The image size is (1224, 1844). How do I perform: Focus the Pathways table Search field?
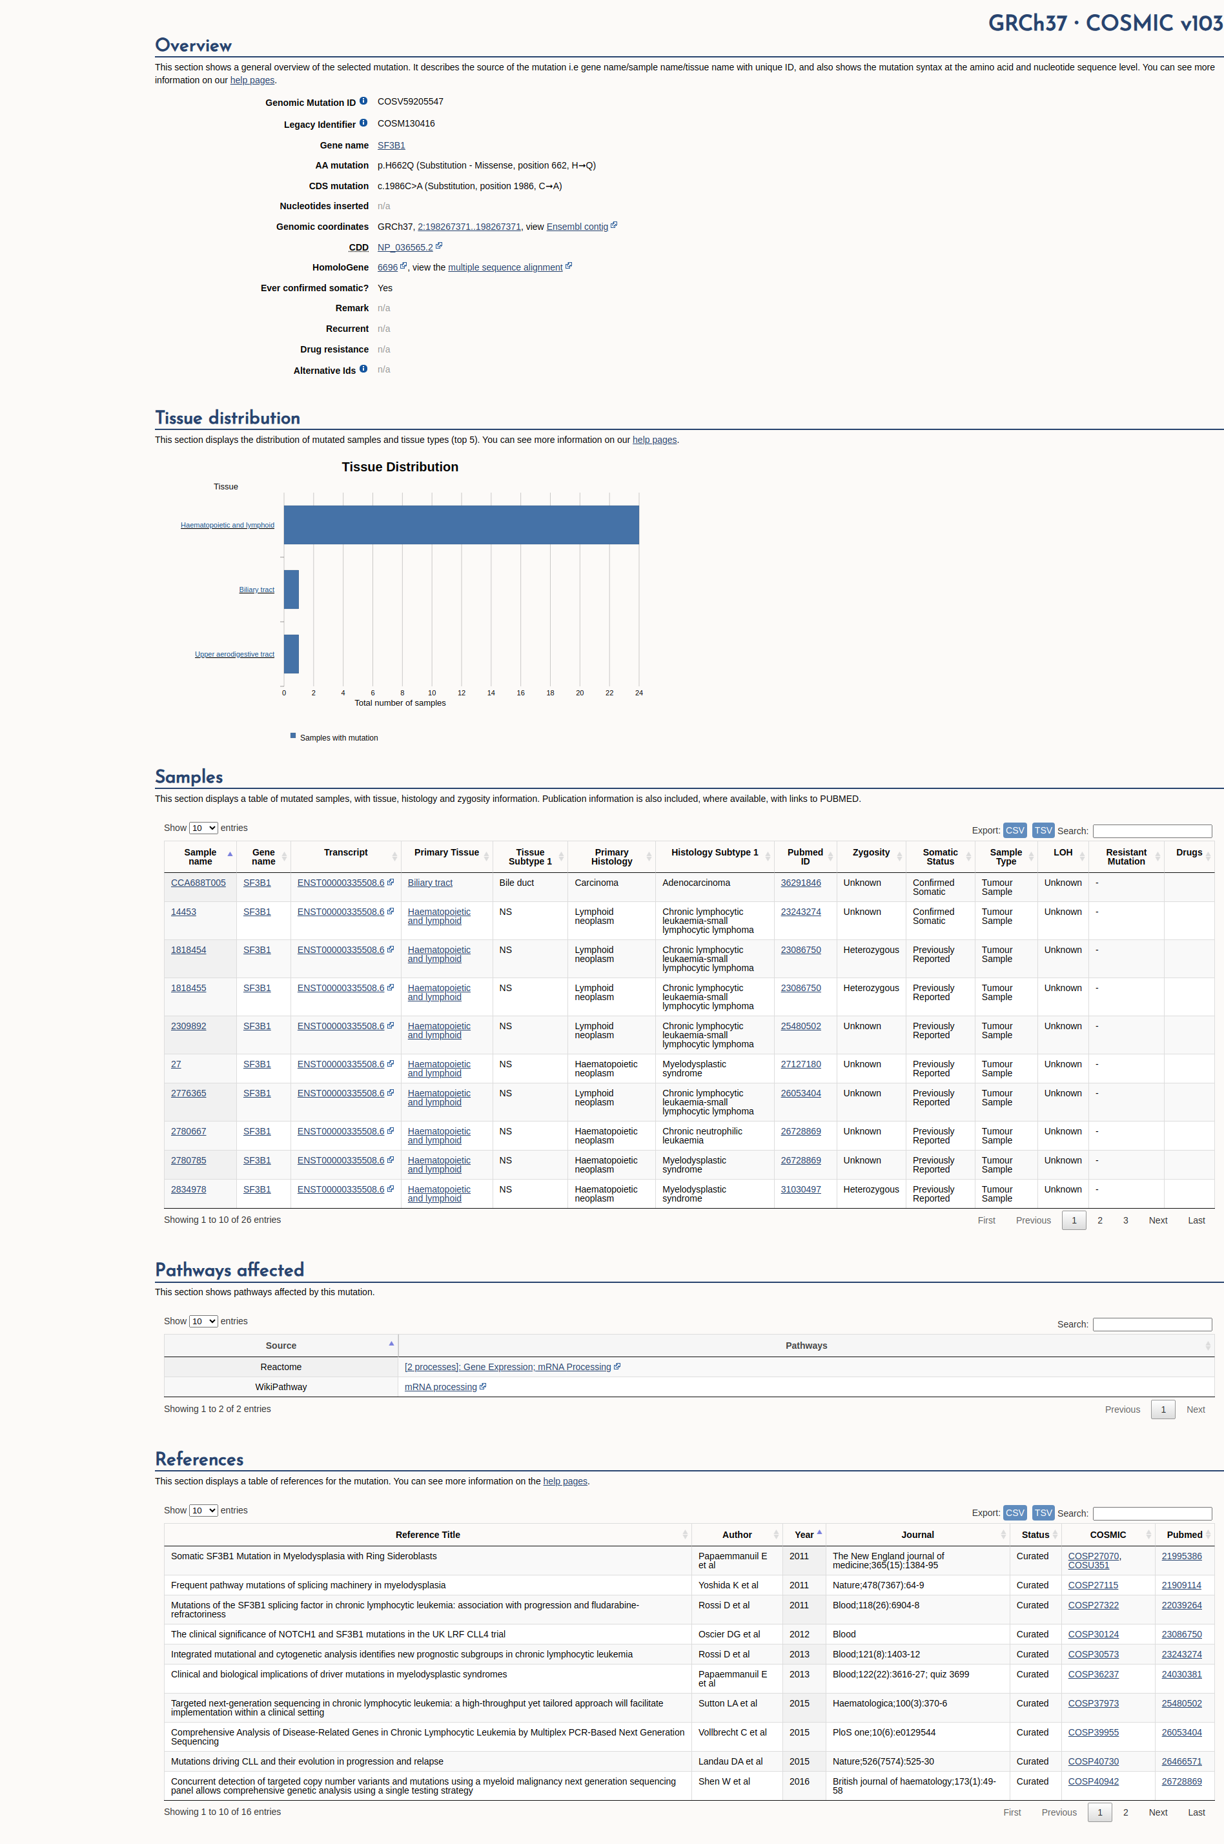pyautogui.click(x=1152, y=1325)
